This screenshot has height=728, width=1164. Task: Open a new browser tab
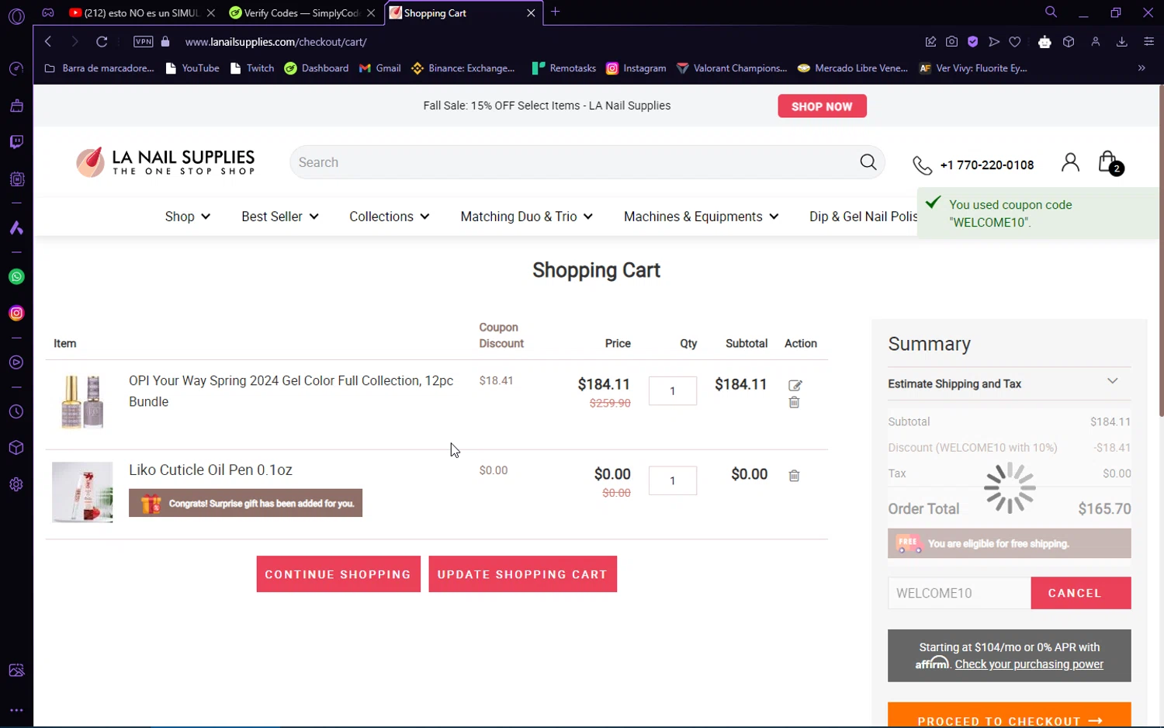click(x=555, y=12)
